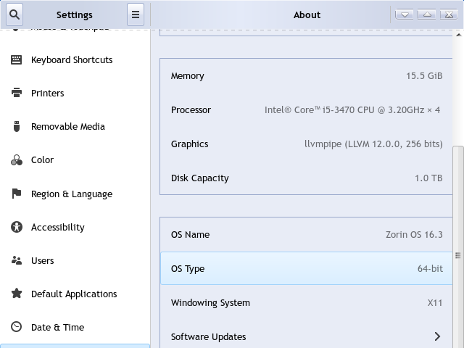Click the Users people icon
This screenshot has width=464, height=348.
pos(16,261)
